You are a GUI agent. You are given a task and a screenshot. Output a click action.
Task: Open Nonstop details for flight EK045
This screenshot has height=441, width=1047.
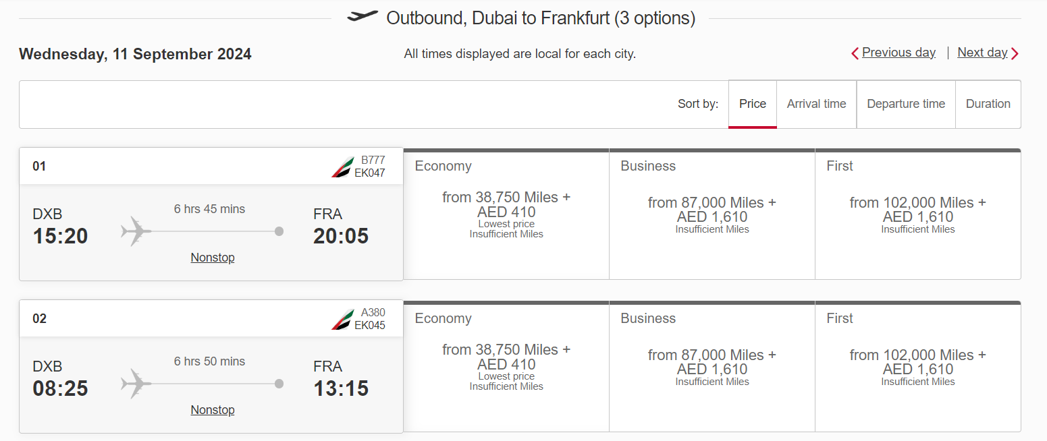click(213, 410)
